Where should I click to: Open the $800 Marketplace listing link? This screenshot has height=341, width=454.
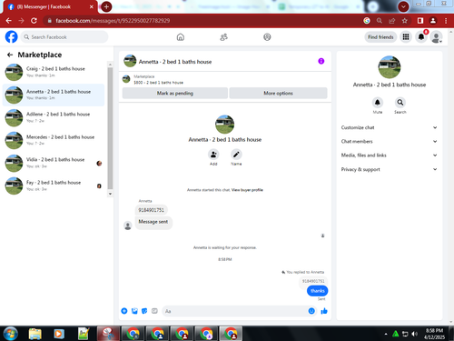tap(158, 83)
